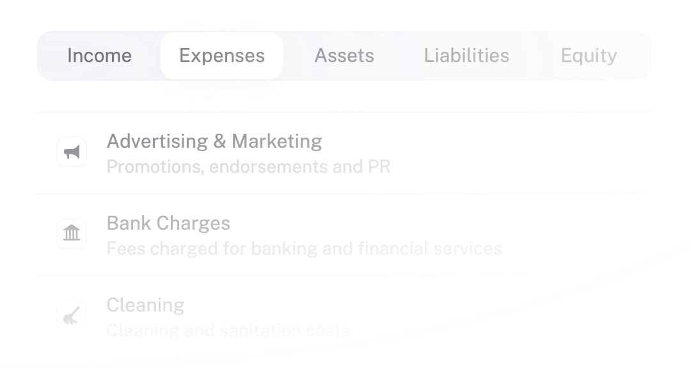Switch to the Equity tab
691x384 pixels.
589,56
